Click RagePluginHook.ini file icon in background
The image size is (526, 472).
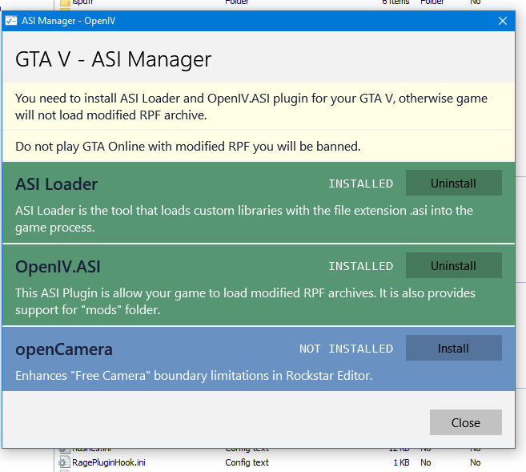pyautogui.click(x=63, y=462)
